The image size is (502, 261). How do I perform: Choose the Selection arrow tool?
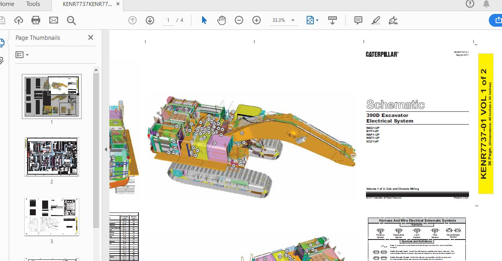point(204,20)
